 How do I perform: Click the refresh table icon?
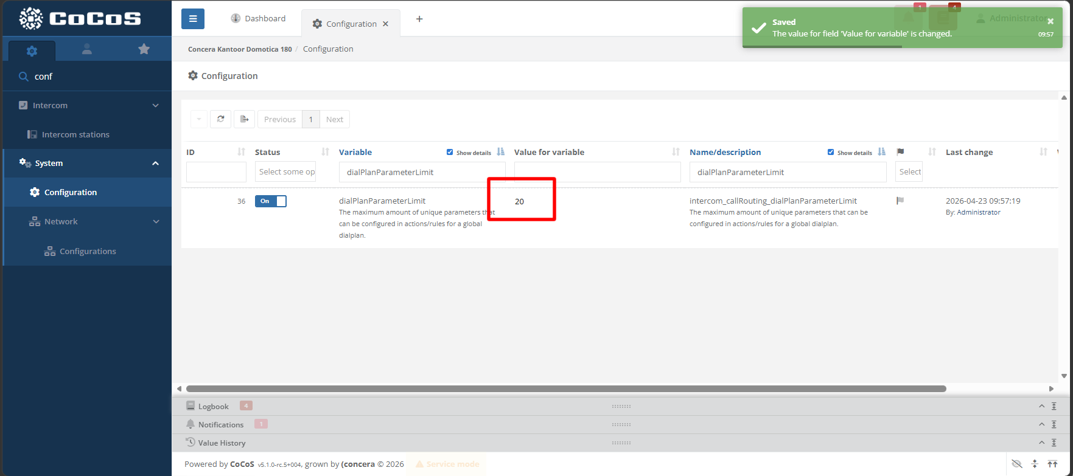coord(220,119)
